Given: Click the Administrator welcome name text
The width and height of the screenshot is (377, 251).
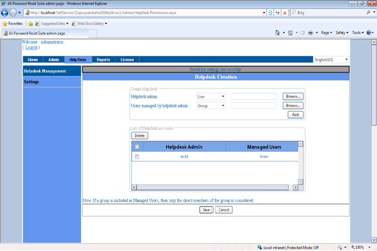Looking at the screenshot, I should pos(52,42).
